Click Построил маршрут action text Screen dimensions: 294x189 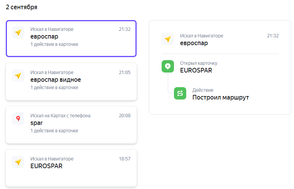point(220,97)
